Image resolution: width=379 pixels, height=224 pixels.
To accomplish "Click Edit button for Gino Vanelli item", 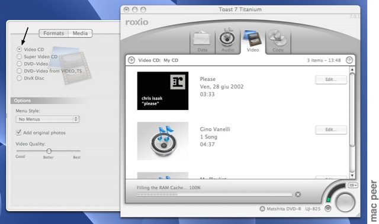I will [x=331, y=129].
